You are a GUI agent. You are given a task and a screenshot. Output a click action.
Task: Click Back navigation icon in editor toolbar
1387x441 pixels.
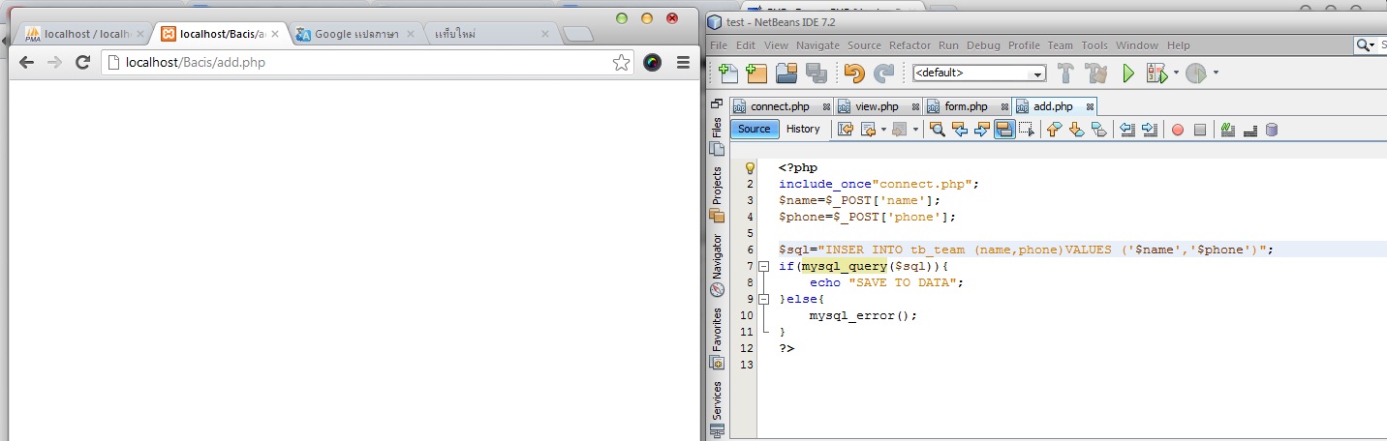(x=868, y=129)
